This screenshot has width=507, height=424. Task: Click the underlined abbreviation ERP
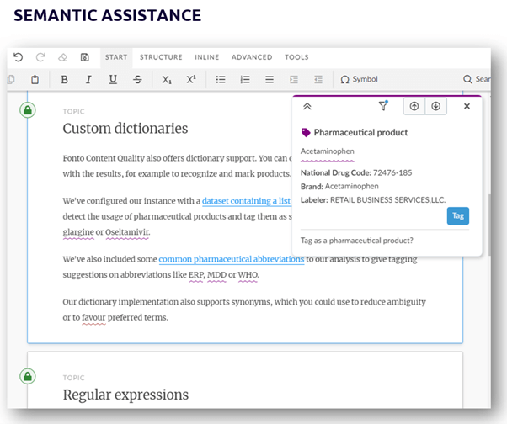196,275
